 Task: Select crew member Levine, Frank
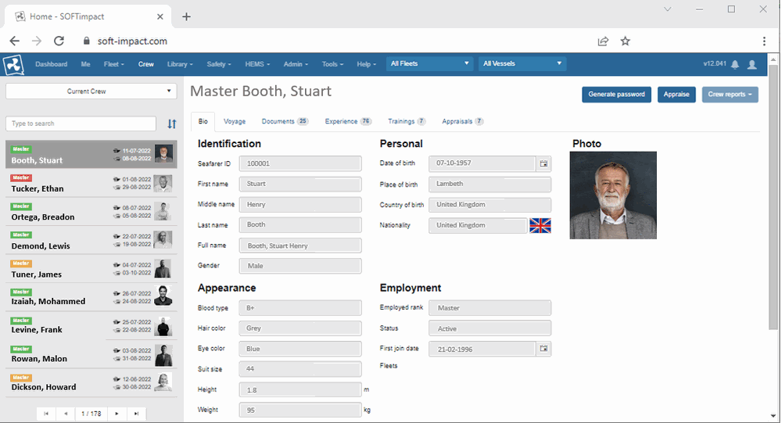coord(91,326)
